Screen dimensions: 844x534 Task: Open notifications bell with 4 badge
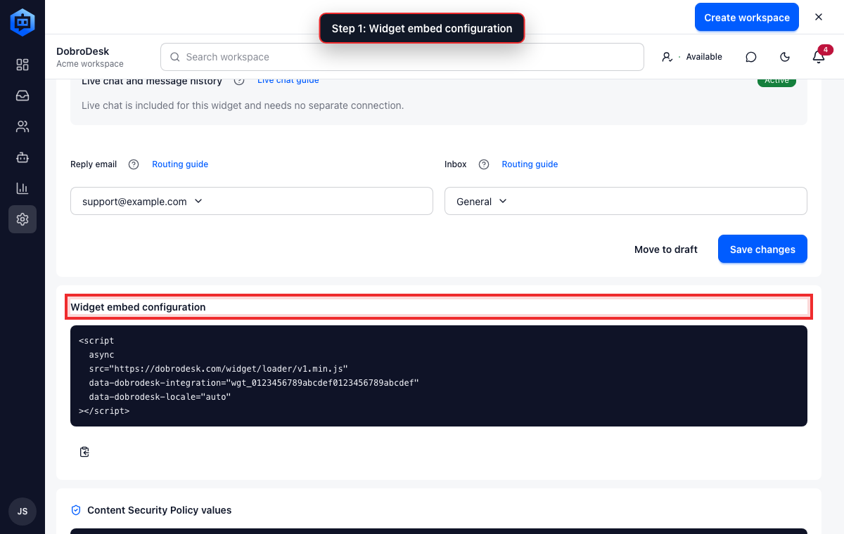[x=819, y=56]
